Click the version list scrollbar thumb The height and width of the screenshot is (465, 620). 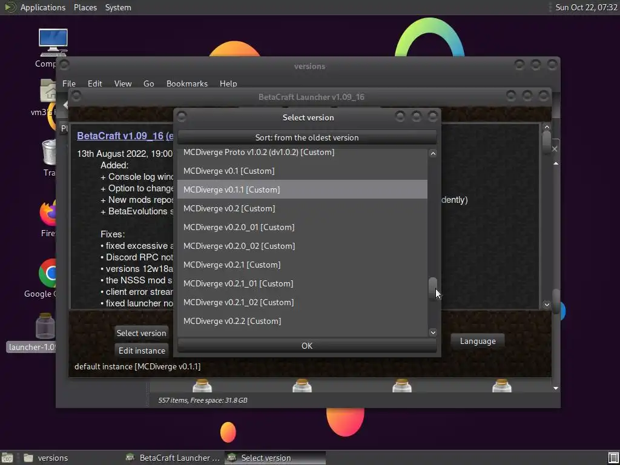433,289
